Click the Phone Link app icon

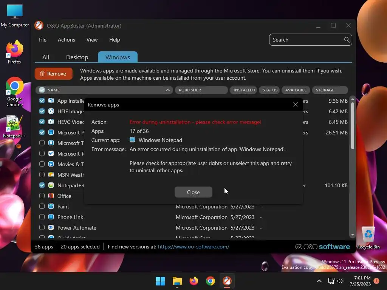(x=51, y=217)
